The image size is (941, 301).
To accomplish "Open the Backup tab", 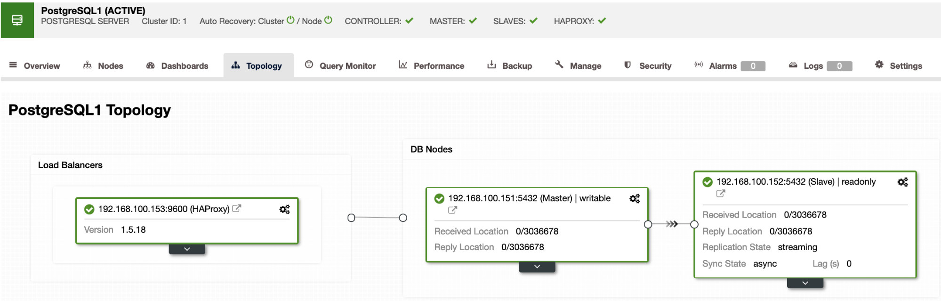I will pyautogui.click(x=509, y=65).
